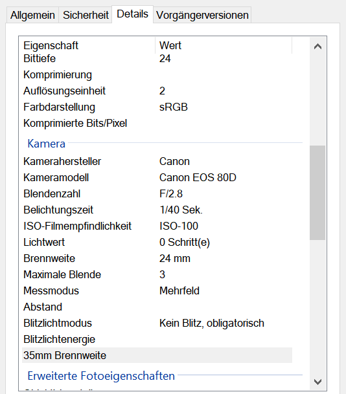Viewport: 346px width, 394px height.
Task: Open the Sicherheit tab
Action: (x=86, y=15)
